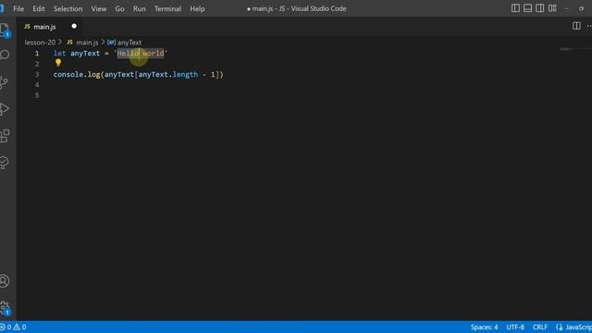The image size is (592, 333).
Task: Click the selected 'Hello world' string text
Action: pyautogui.click(x=141, y=54)
